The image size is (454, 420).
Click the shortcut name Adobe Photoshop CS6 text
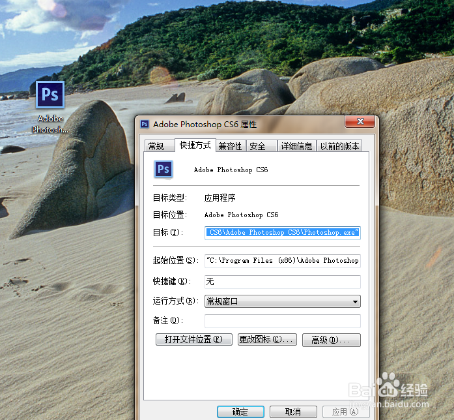pos(231,170)
